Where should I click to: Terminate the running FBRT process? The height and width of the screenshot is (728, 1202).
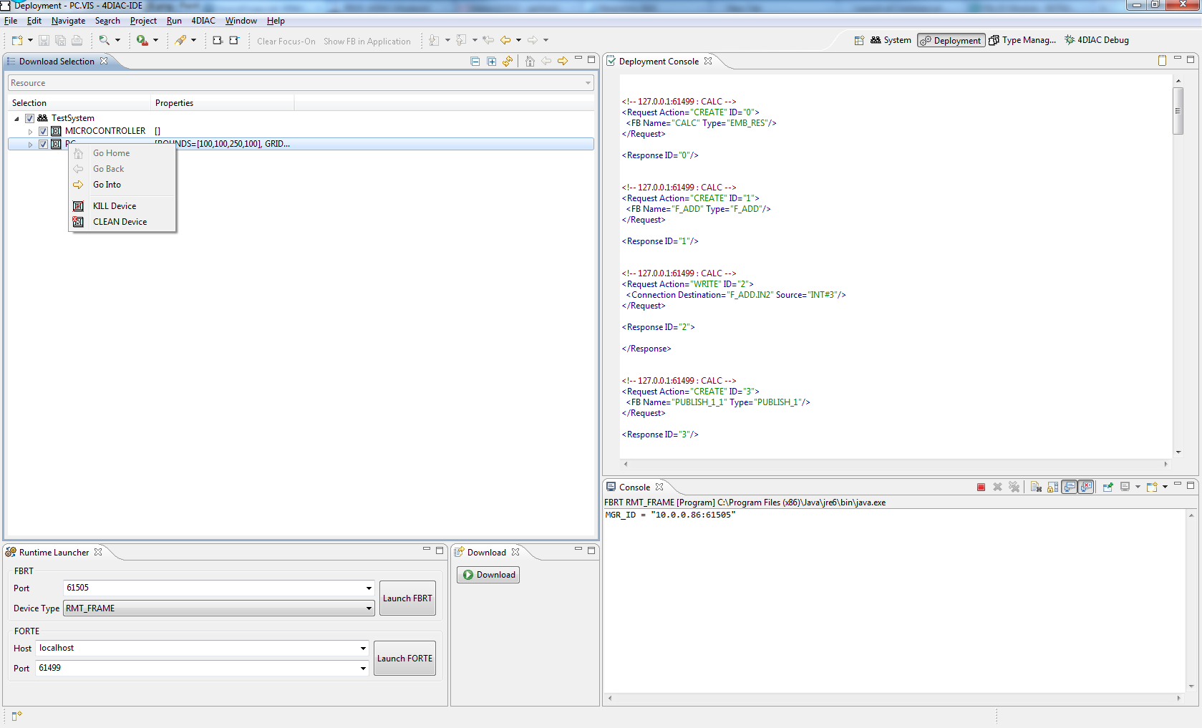click(x=981, y=487)
